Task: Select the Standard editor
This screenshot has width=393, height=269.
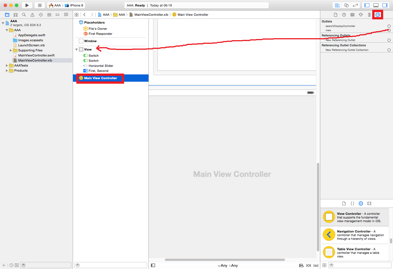Action: click(337, 5)
